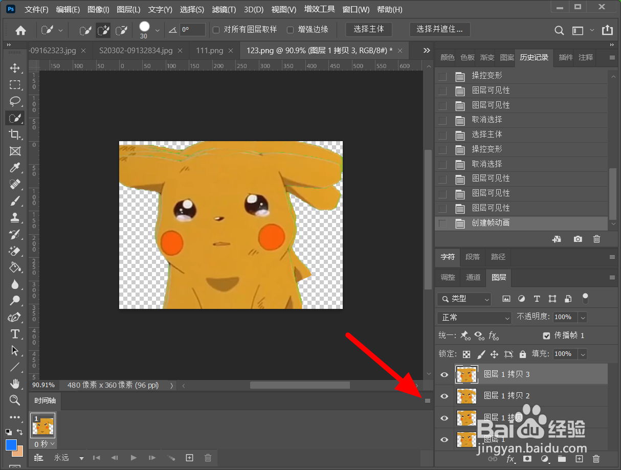
Task: Open the 窗口(W) menu
Action: click(x=356, y=9)
